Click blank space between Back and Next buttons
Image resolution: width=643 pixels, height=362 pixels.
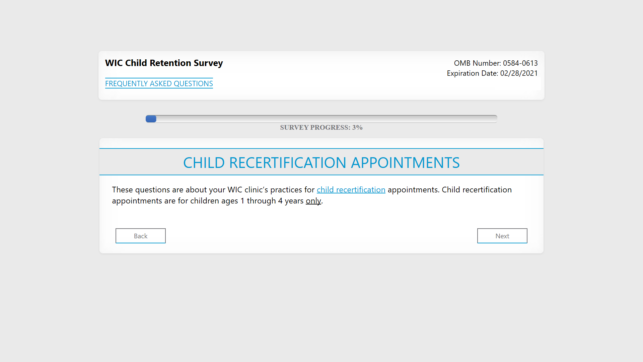[321, 236]
